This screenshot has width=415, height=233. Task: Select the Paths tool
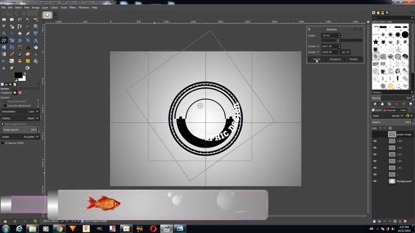point(20,27)
